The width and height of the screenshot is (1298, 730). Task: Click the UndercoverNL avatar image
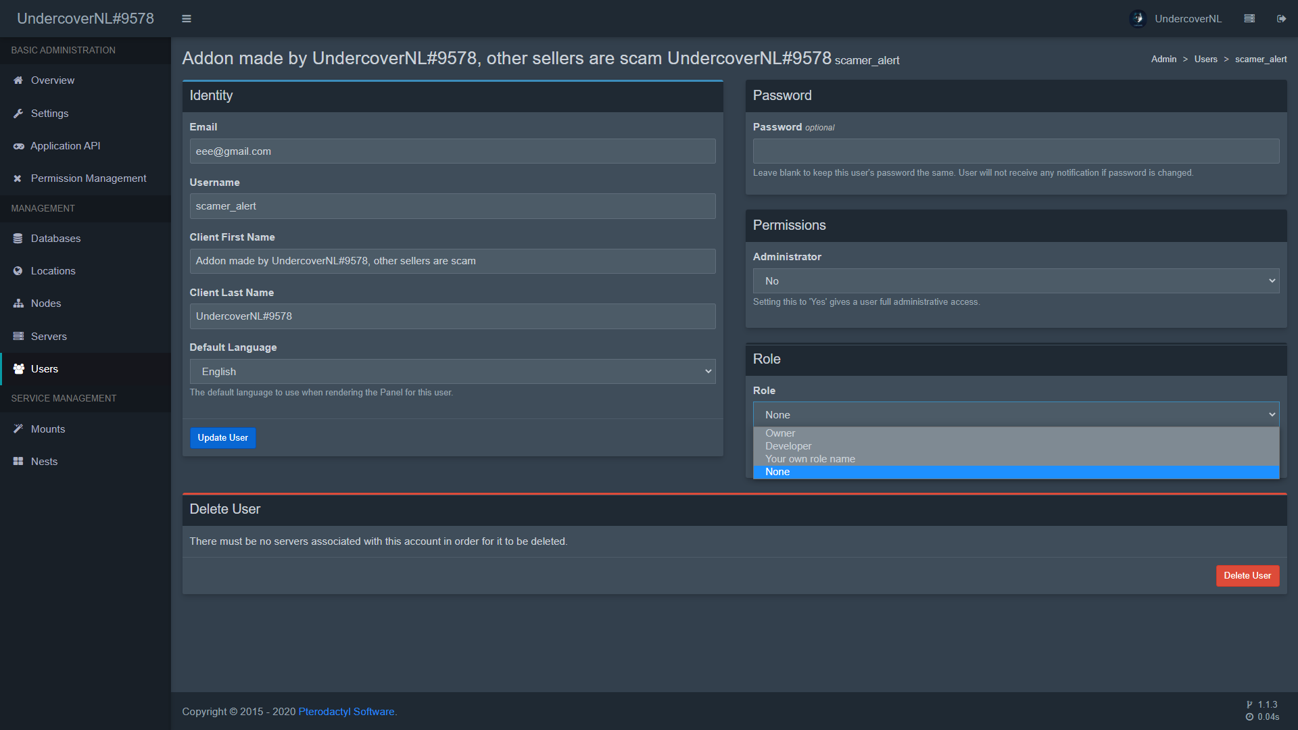1138,19
